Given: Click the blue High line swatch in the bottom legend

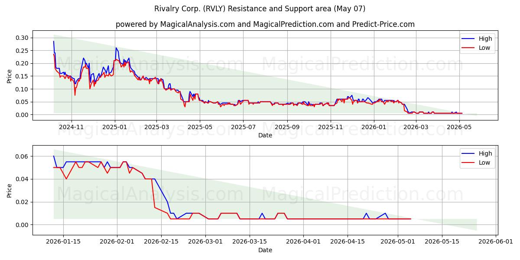Looking at the screenshot, I should [468, 154].
